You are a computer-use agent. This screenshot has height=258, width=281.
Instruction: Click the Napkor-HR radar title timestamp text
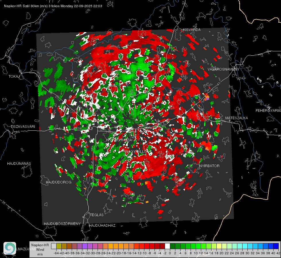pyautogui.click(x=53, y=6)
